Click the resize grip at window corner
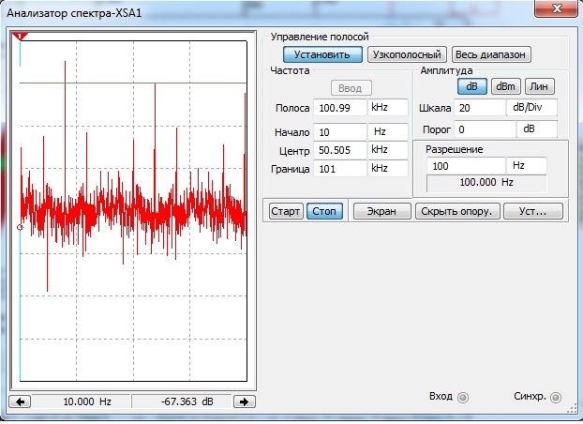Screen dimensions: 583x424 pyautogui.click(x=573, y=409)
